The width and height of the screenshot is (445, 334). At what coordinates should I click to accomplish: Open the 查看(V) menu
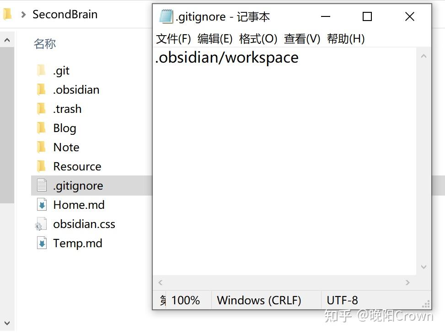coord(302,39)
